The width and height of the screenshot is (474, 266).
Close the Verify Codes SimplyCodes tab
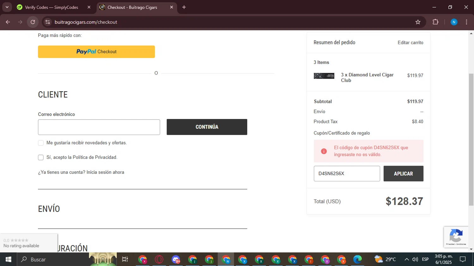tap(89, 7)
